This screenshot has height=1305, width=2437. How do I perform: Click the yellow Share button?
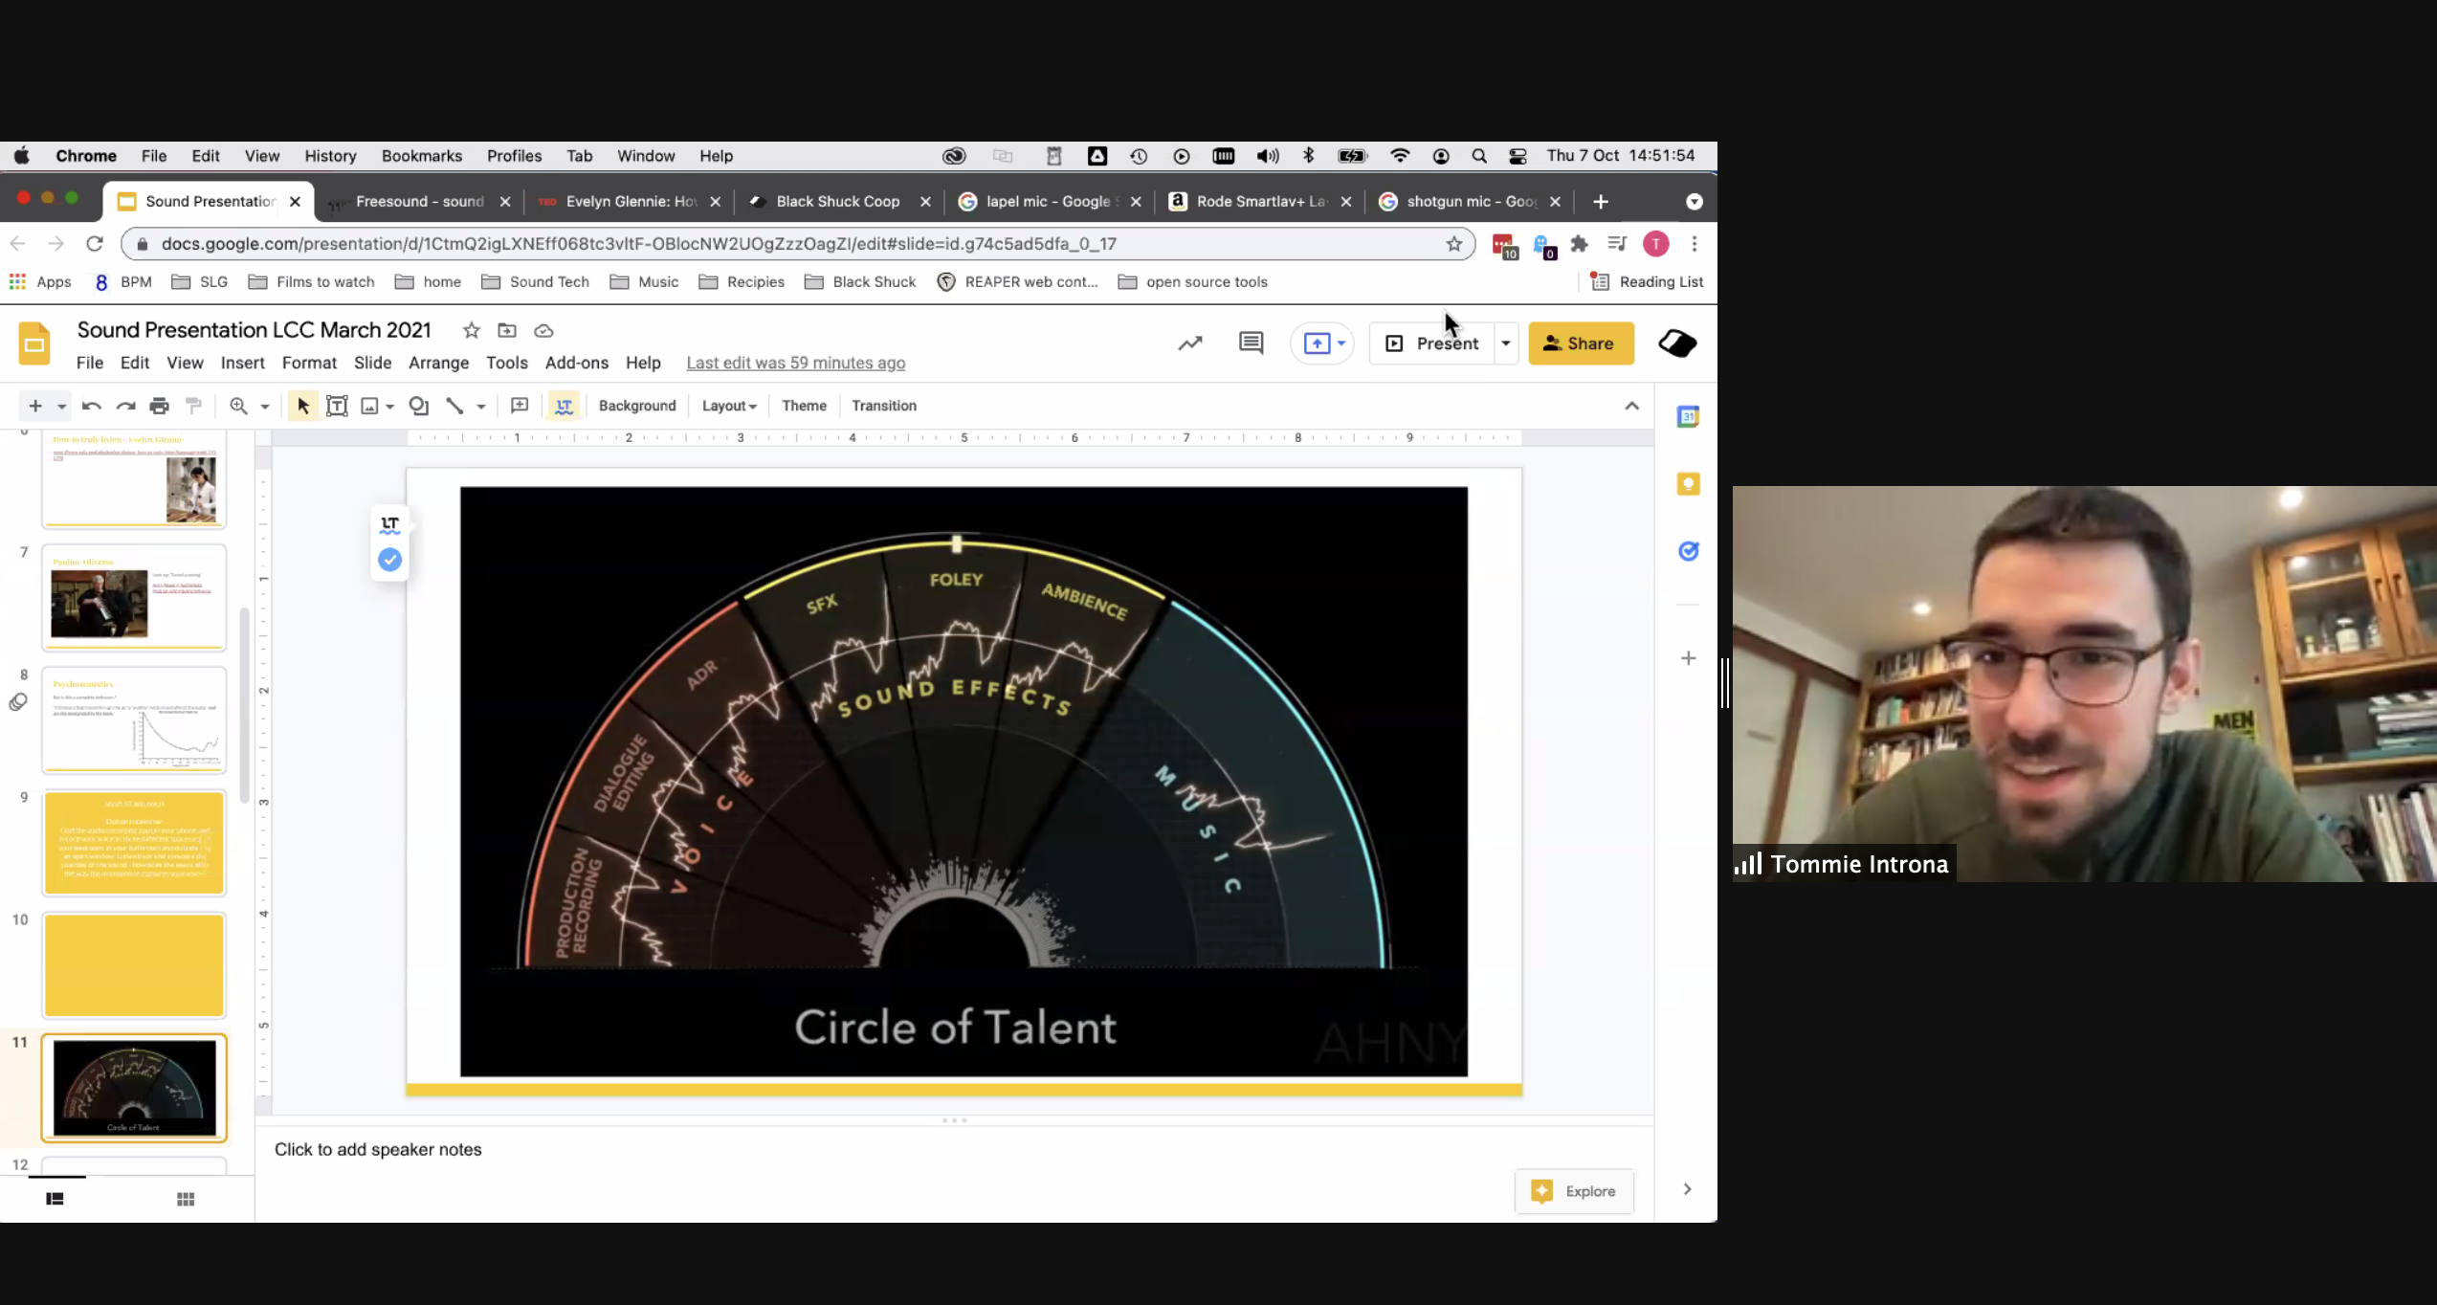click(x=1581, y=343)
